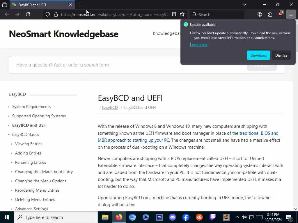The image size is (298, 223).
Task: Open Changing the default boot entry
Action: (44, 172)
